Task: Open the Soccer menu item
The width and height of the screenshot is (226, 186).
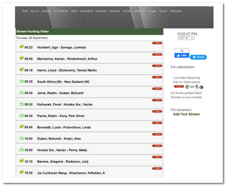Action: 35,11
